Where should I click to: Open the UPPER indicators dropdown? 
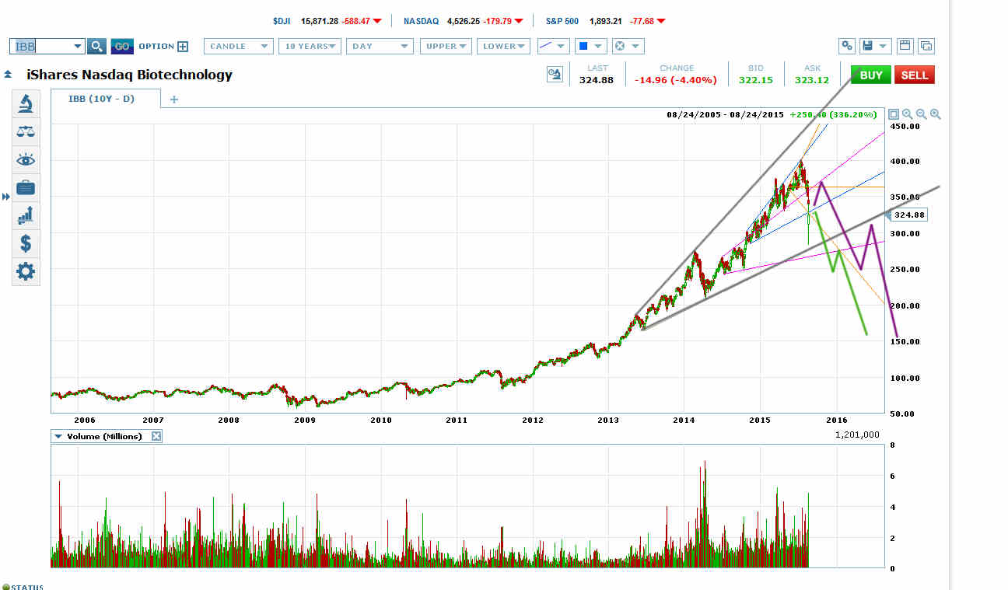click(446, 47)
